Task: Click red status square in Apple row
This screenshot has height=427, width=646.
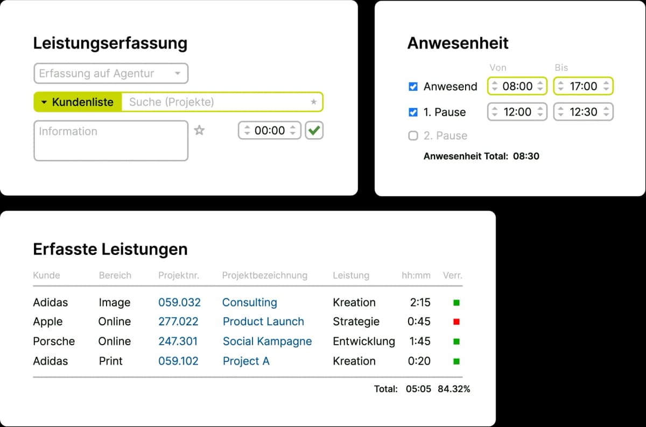Action: point(457,322)
